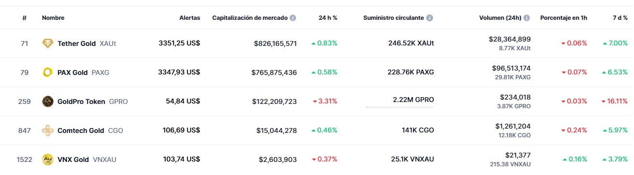This screenshot has height=175, width=634.
Task: Open the PAX Gold PAXG link
Action: click(83, 73)
